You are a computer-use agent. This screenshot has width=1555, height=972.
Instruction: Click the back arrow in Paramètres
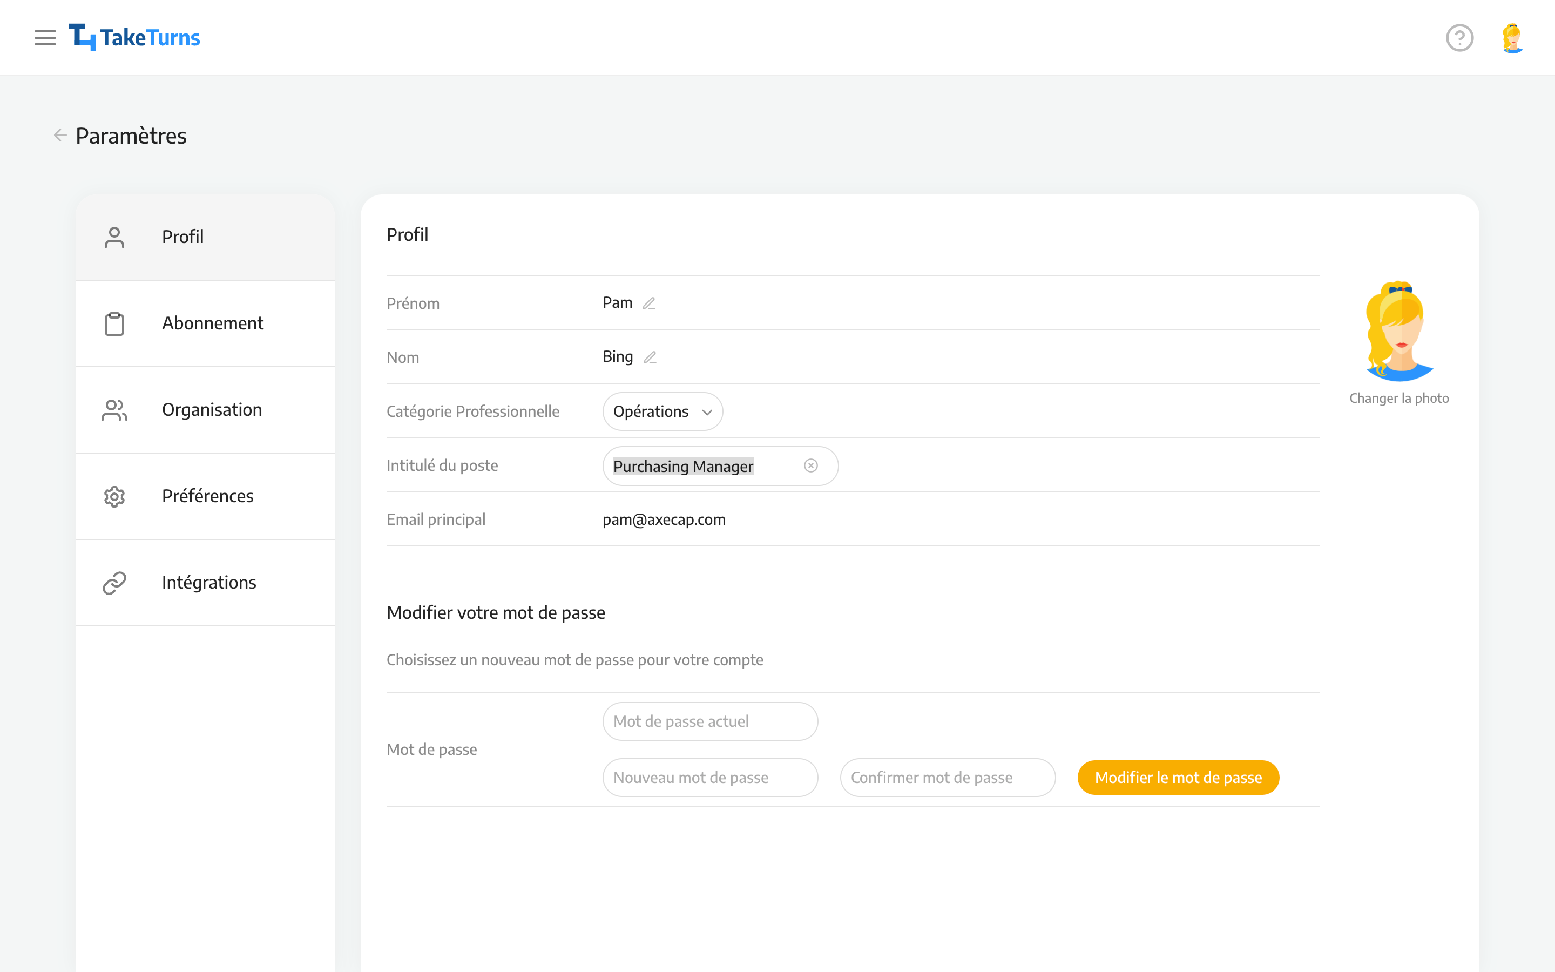[x=59, y=134]
